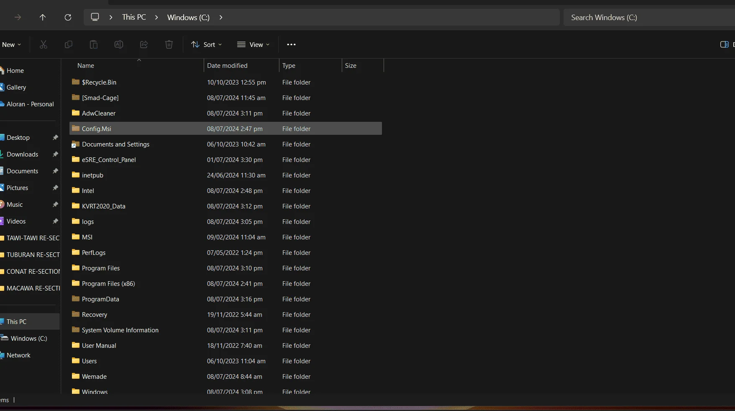Image resolution: width=735 pixels, height=411 pixels.
Task: Open Aloran - Personal OneDrive
Action: 30,104
